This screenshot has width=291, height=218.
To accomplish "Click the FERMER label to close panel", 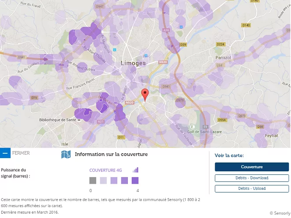I will coord(21,153).
